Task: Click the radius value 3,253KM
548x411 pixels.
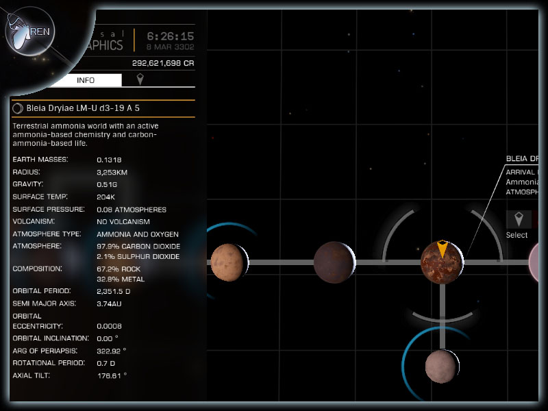Action: (112, 173)
